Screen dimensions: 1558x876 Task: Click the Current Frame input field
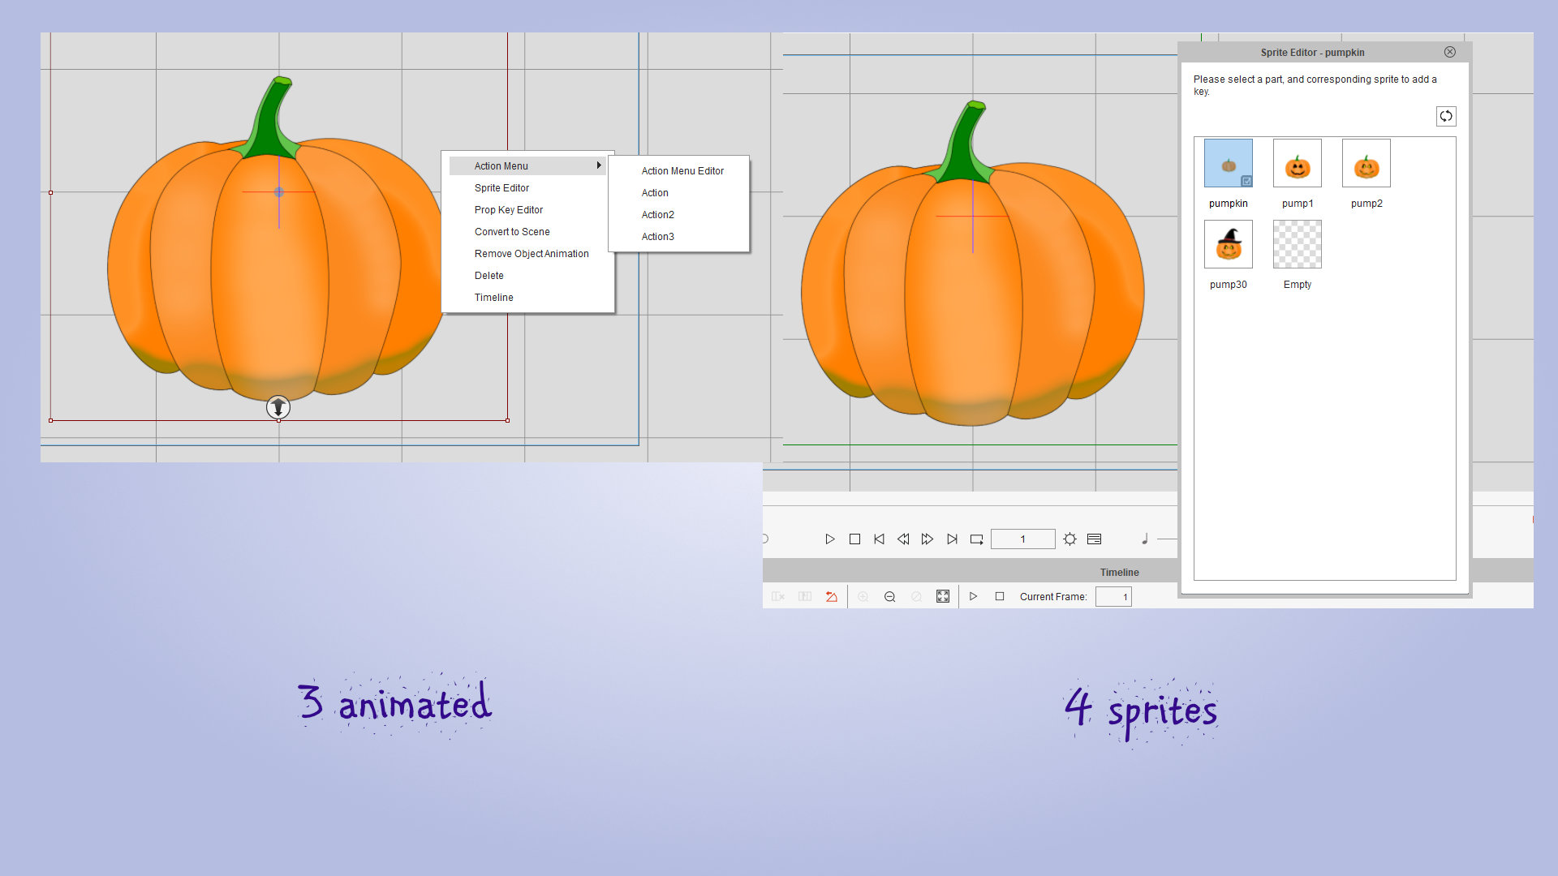click(1113, 597)
